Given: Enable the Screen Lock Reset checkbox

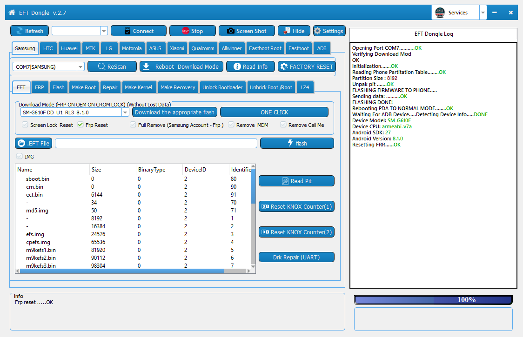Looking at the screenshot, I should (25, 125).
